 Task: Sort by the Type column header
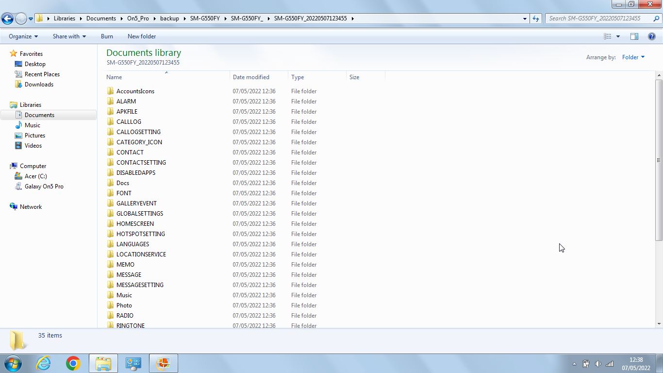(317, 77)
